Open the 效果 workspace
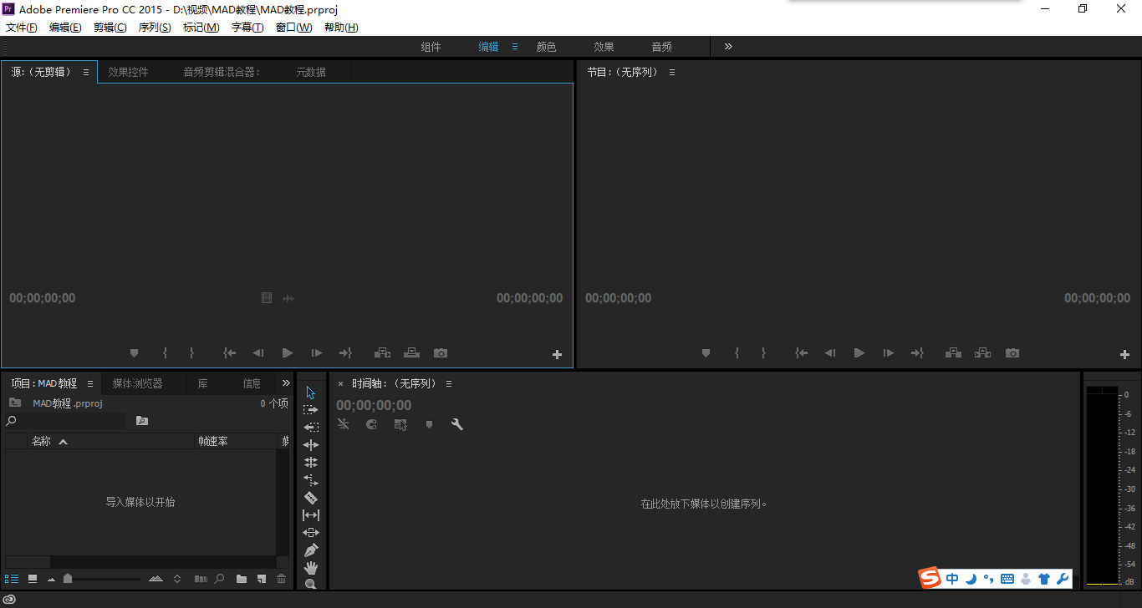 [604, 47]
